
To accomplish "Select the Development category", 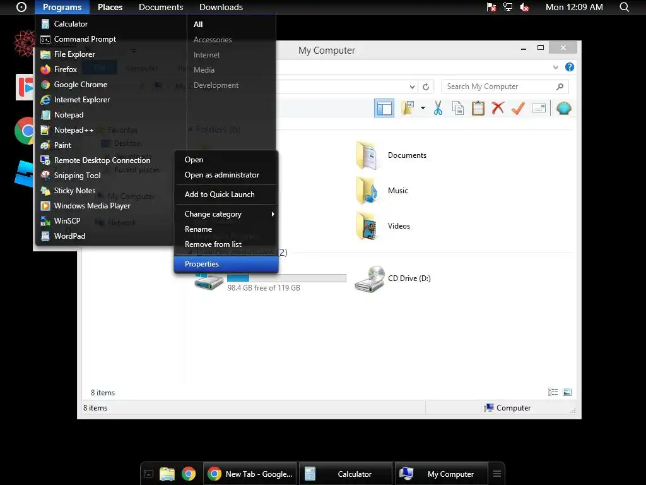I will [216, 85].
